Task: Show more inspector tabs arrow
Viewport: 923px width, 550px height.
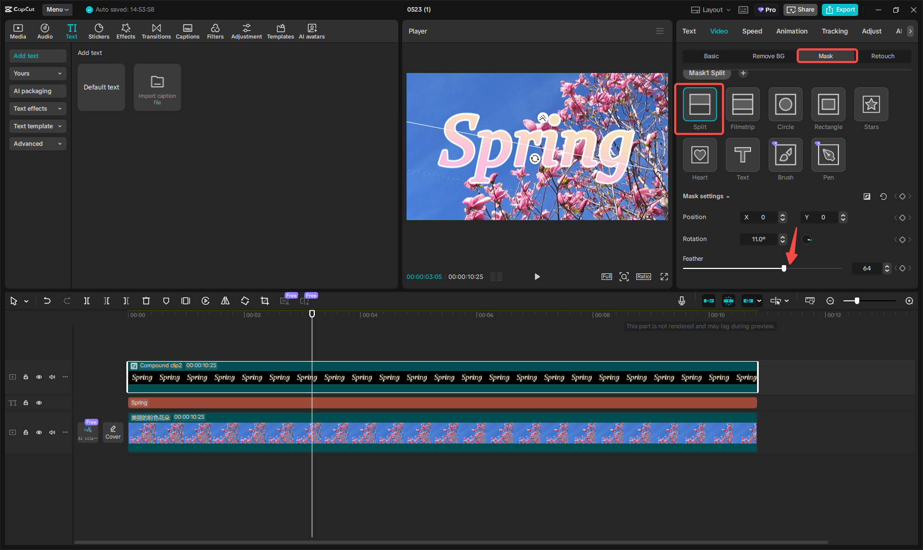Action: click(910, 31)
